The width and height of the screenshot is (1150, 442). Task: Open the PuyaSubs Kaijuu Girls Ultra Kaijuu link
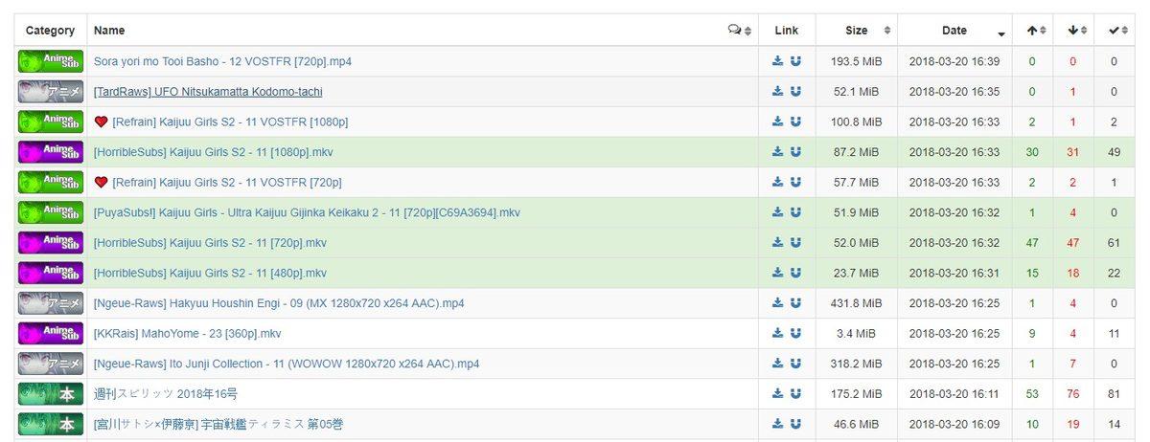click(x=307, y=212)
